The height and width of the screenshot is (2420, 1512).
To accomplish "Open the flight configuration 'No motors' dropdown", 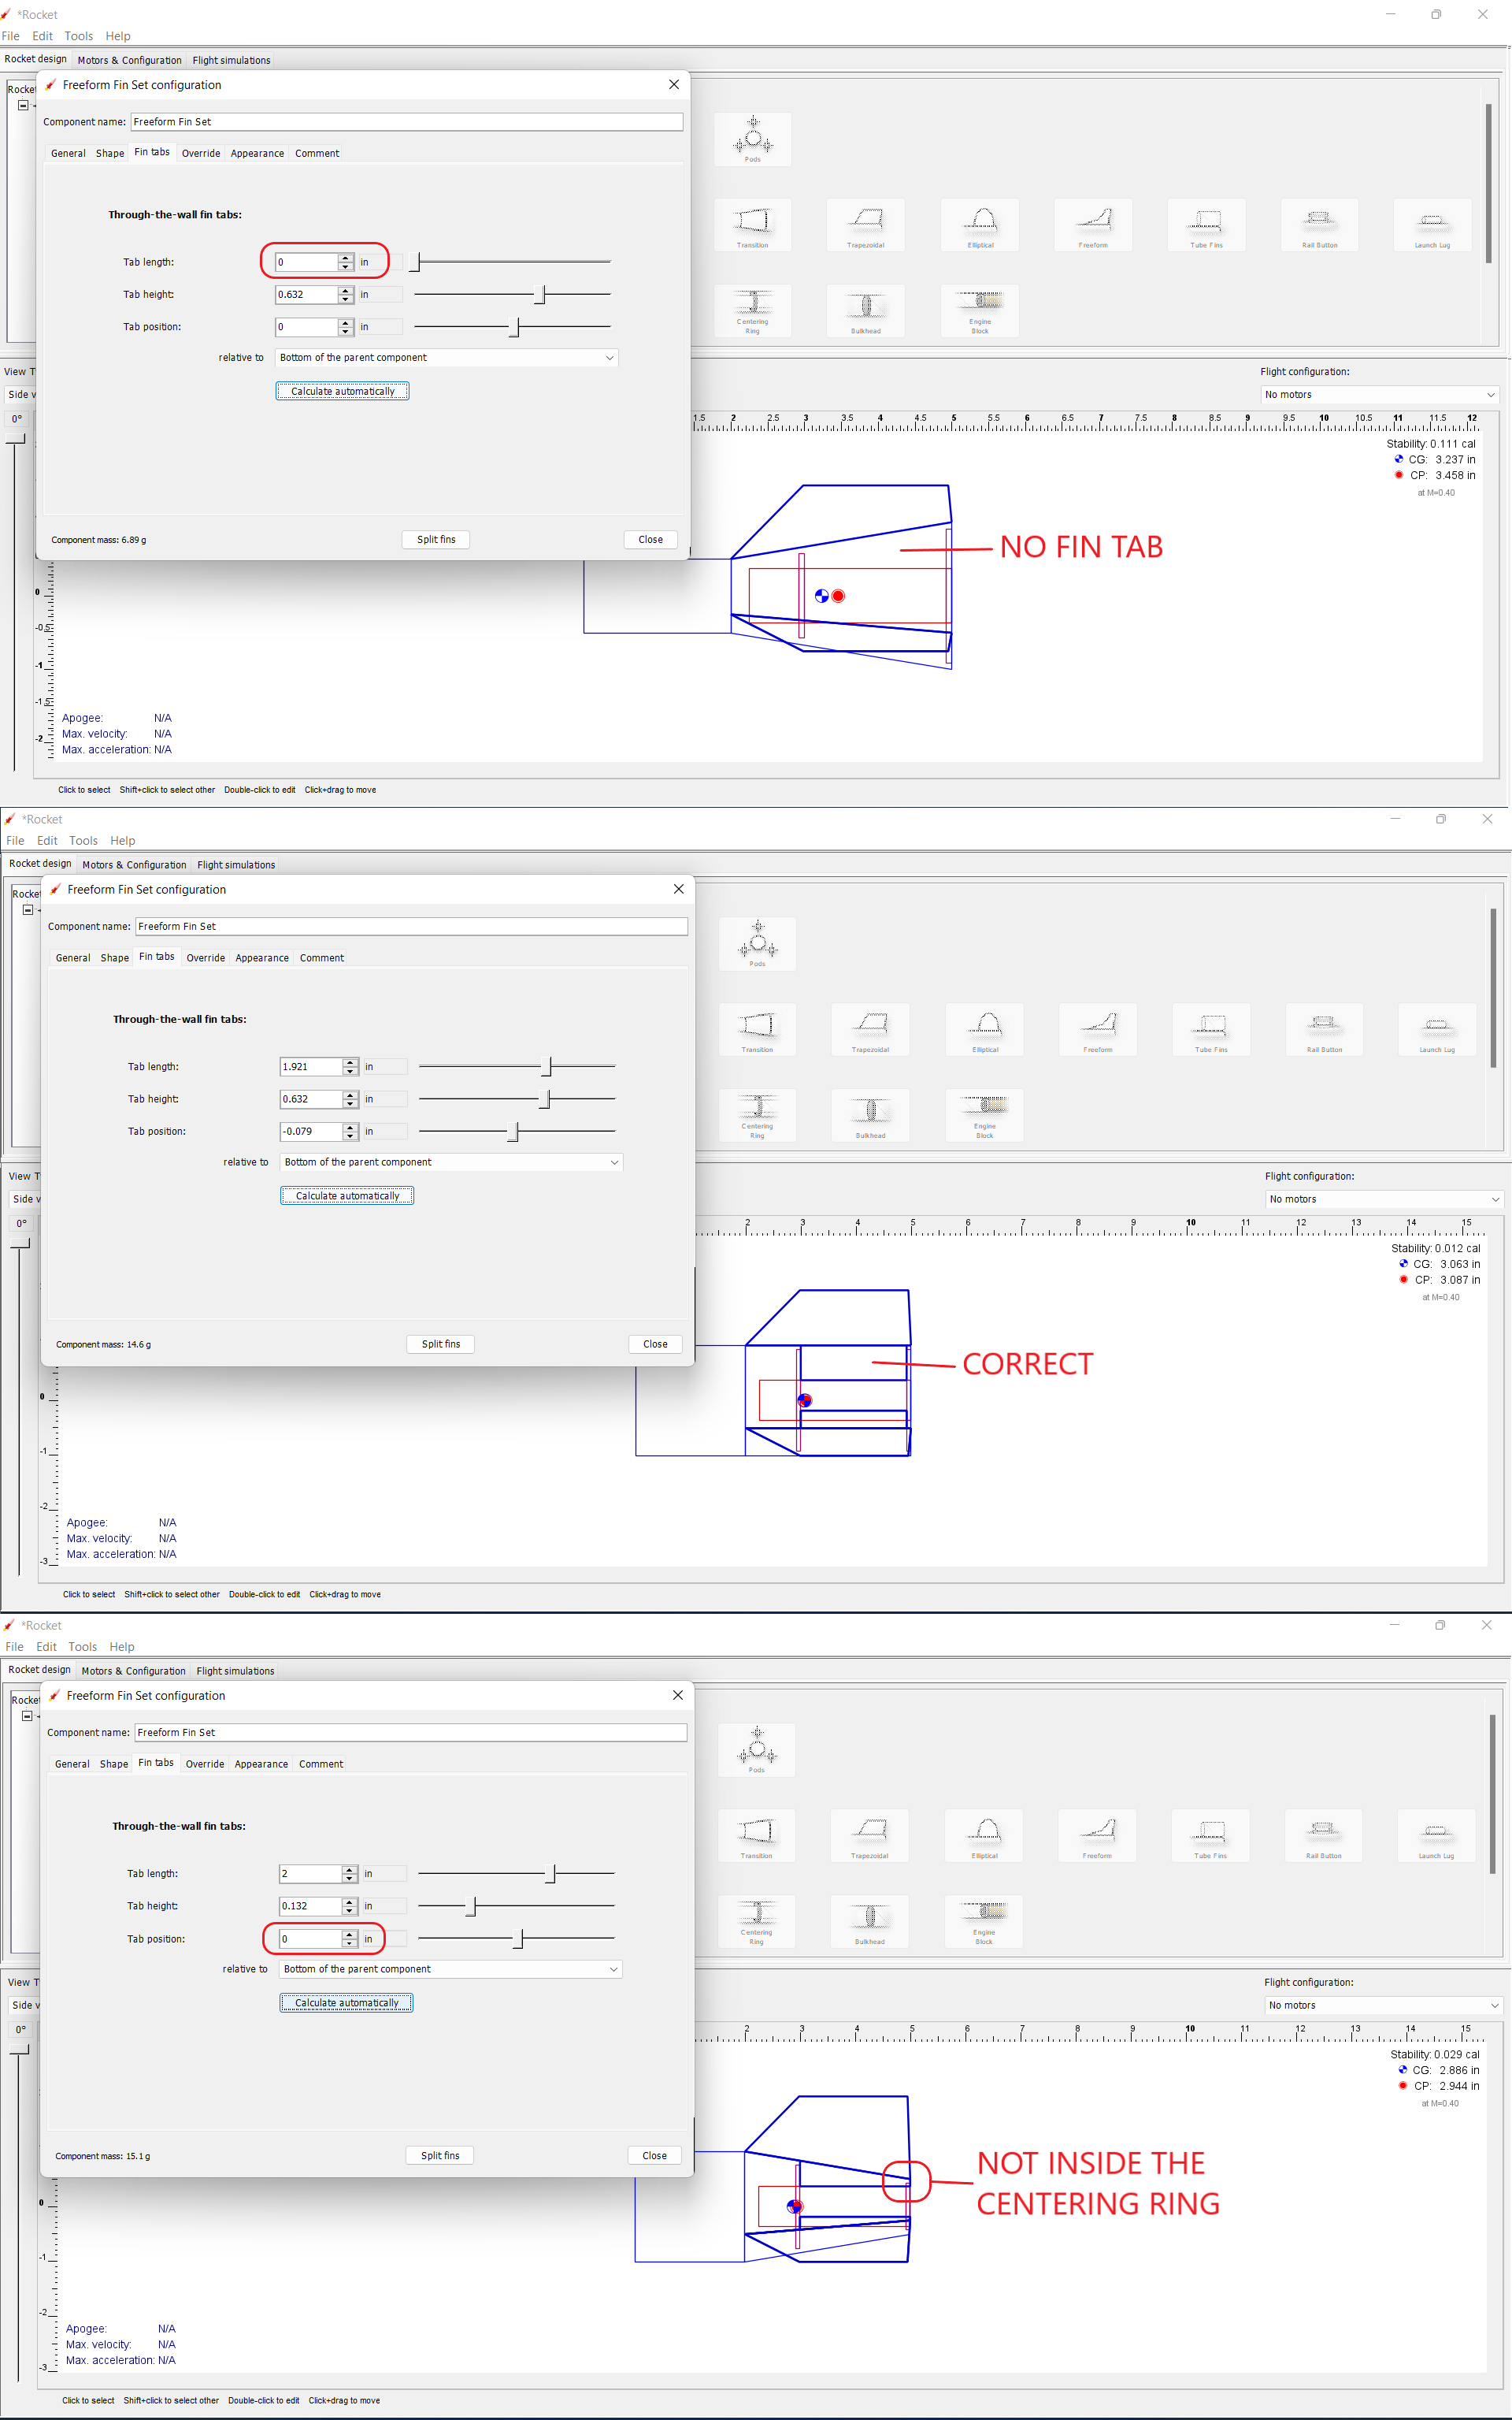I will pyautogui.click(x=1378, y=393).
